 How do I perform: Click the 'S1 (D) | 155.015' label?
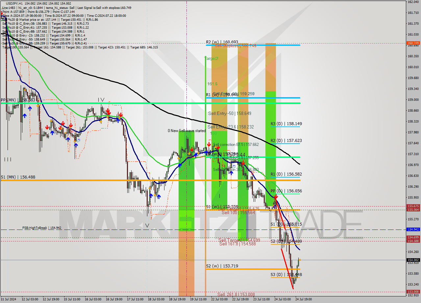pos(286,224)
